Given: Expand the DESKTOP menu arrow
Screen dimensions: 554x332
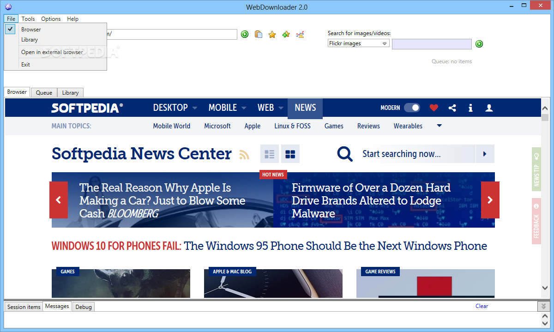Looking at the screenshot, I should [x=195, y=108].
